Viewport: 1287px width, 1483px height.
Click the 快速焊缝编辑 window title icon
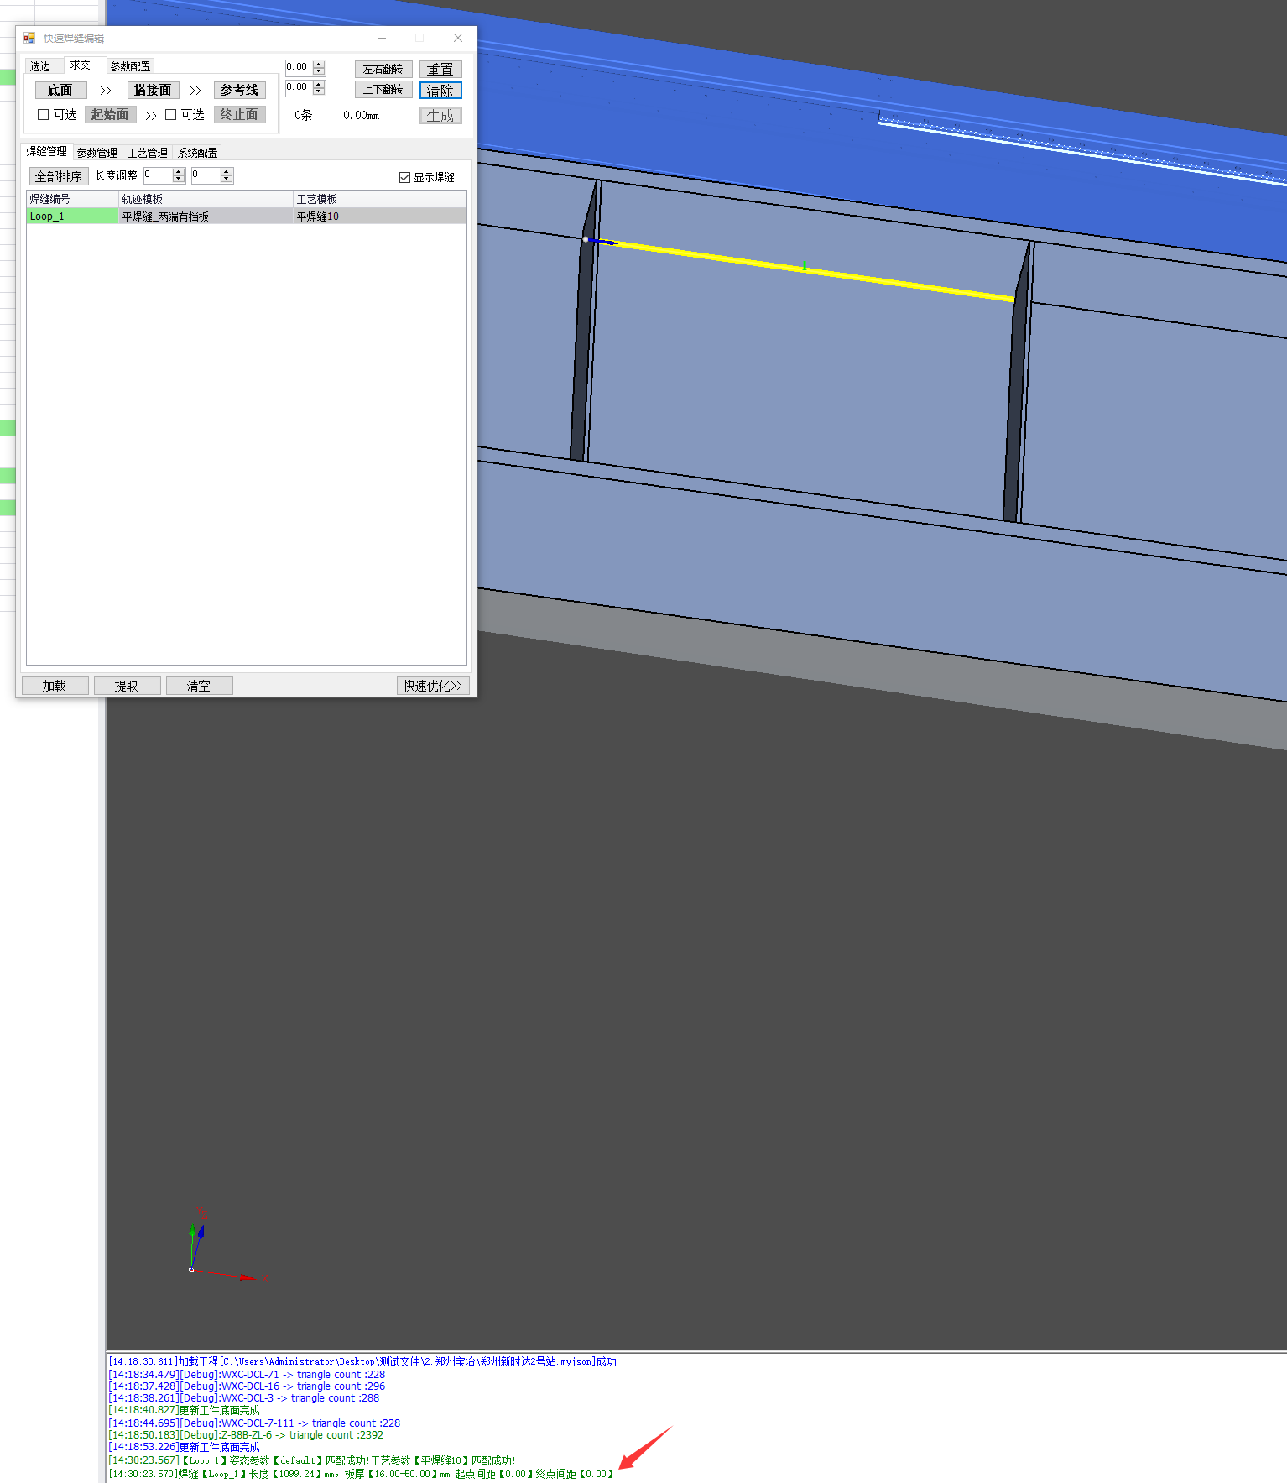pos(29,38)
